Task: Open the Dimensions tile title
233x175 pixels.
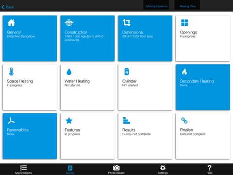Action: click(133, 32)
